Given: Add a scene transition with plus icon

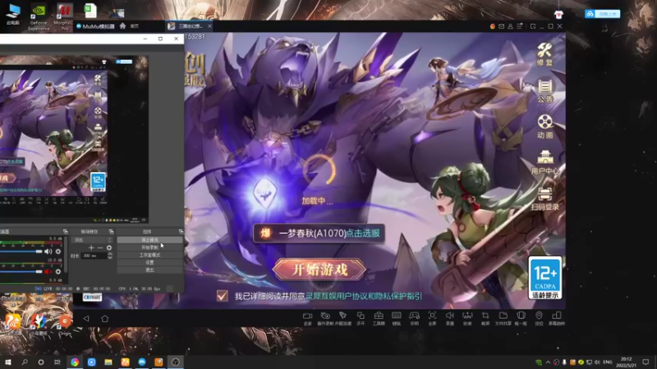Looking at the screenshot, I should click(91, 248).
